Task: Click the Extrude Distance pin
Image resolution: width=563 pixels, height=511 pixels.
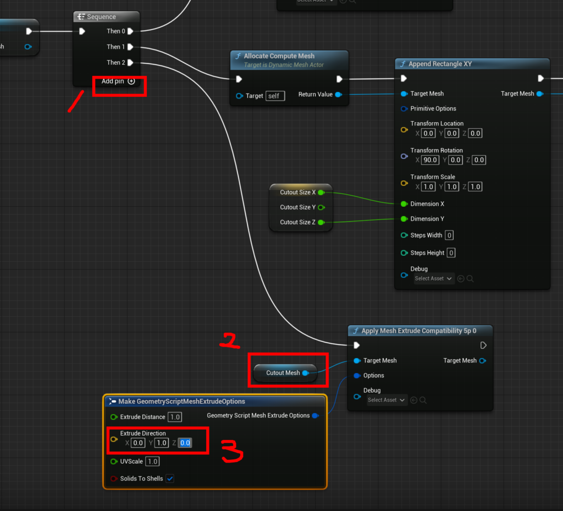Action: click(x=114, y=417)
